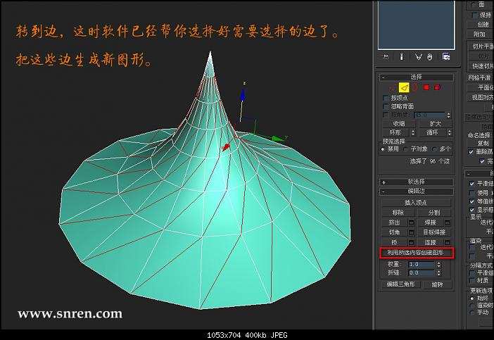Click the green Y axis gizmo arrow
This screenshot has height=340, width=494.
click(x=277, y=139)
